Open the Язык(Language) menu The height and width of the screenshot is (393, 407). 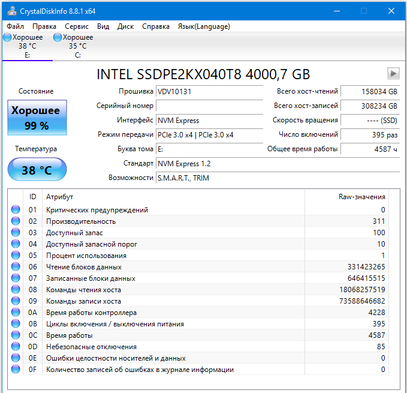coord(204,26)
